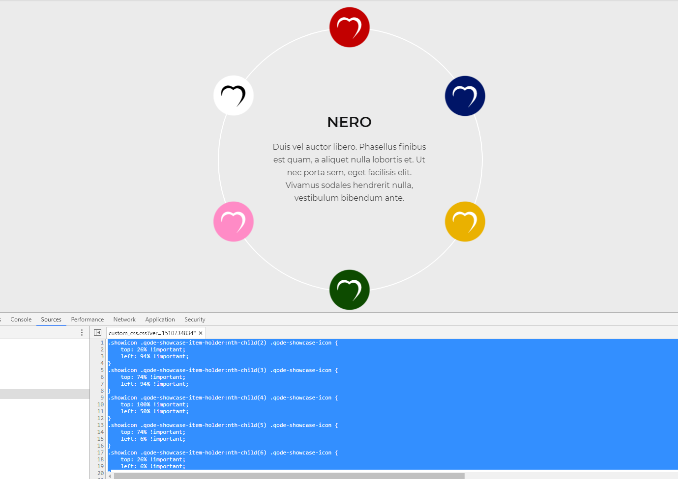The width and height of the screenshot is (678, 479).
Task: Click the code editor horizontal scrollbar
Action: click(x=289, y=476)
